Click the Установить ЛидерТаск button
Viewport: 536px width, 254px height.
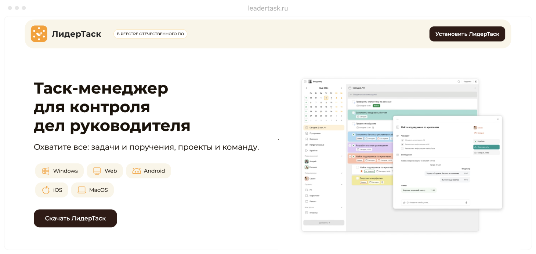click(x=467, y=34)
